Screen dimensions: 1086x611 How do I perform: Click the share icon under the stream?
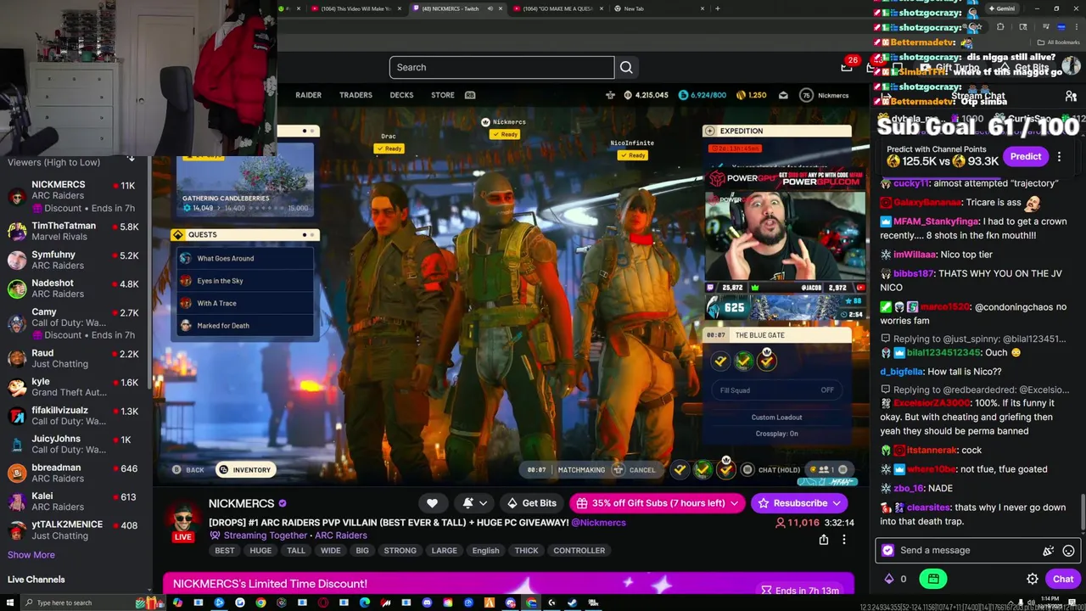pos(823,540)
